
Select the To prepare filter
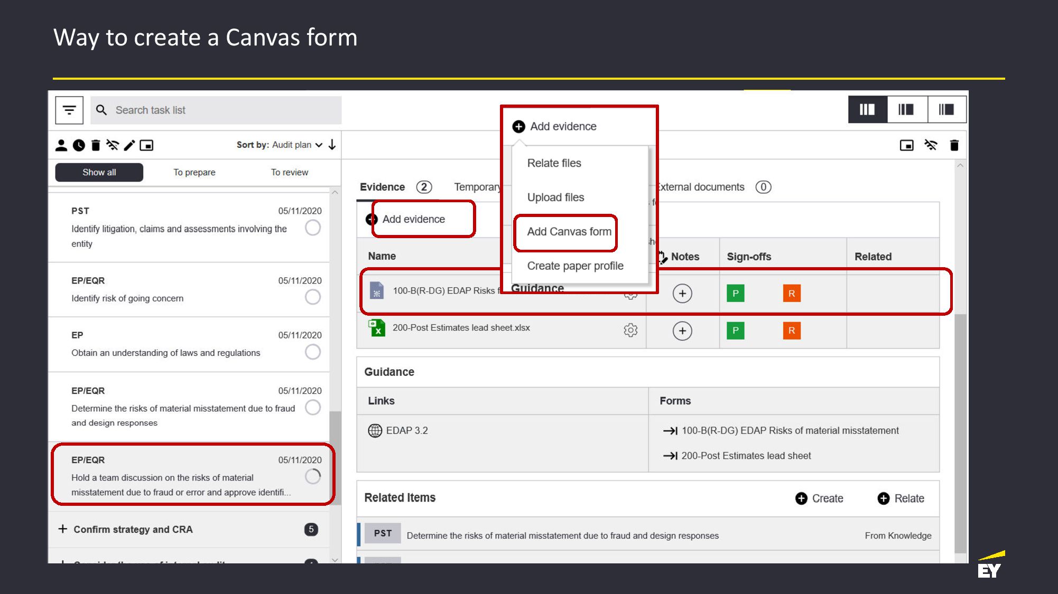(x=194, y=172)
